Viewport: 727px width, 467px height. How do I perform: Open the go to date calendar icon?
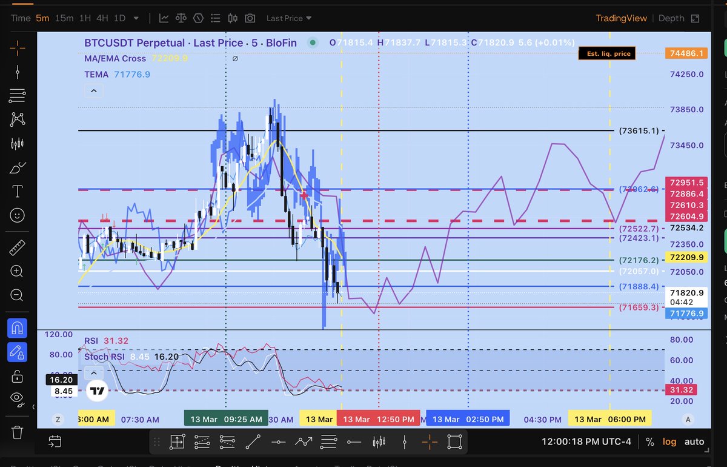[x=55, y=442]
